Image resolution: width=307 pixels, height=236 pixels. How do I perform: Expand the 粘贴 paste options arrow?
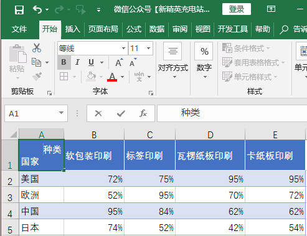coord(17,78)
